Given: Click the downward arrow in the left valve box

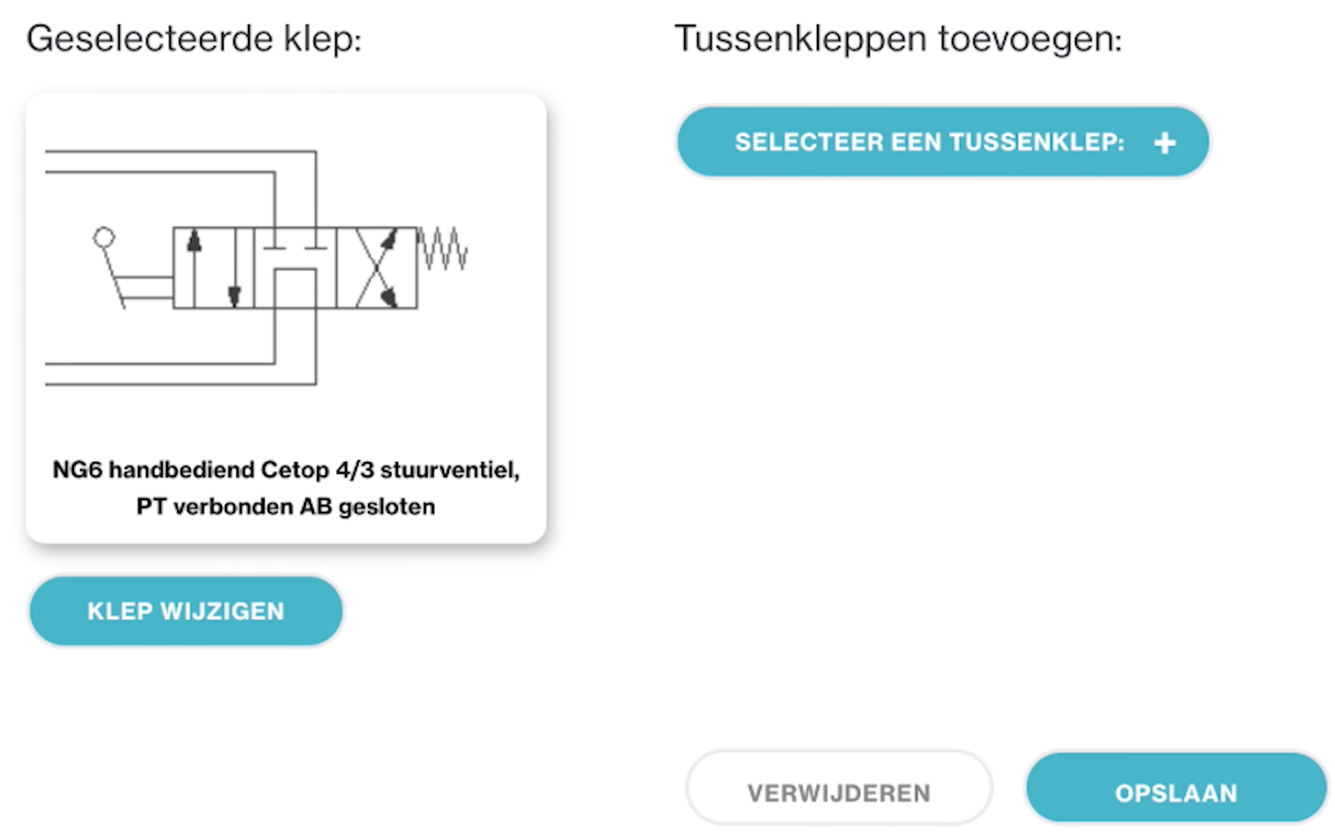Looking at the screenshot, I should pos(234,268).
